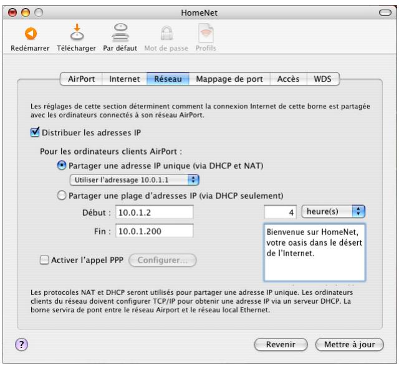The image size is (399, 366).
Task: Click the Pour les ordinateurs clients AirPort label
Action: coord(111,152)
